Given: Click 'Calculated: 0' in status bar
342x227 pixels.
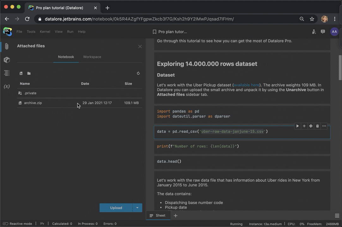Looking at the screenshot, I should click(x=62, y=224).
